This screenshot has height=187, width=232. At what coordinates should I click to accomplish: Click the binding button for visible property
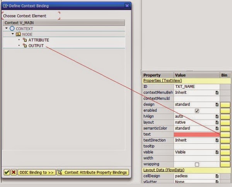click(x=225, y=152)
